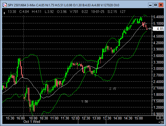The height and width of the screenshot is (126, 166).
Task: Click the Oct 1 Wed date label
Action: click(31, 122)
